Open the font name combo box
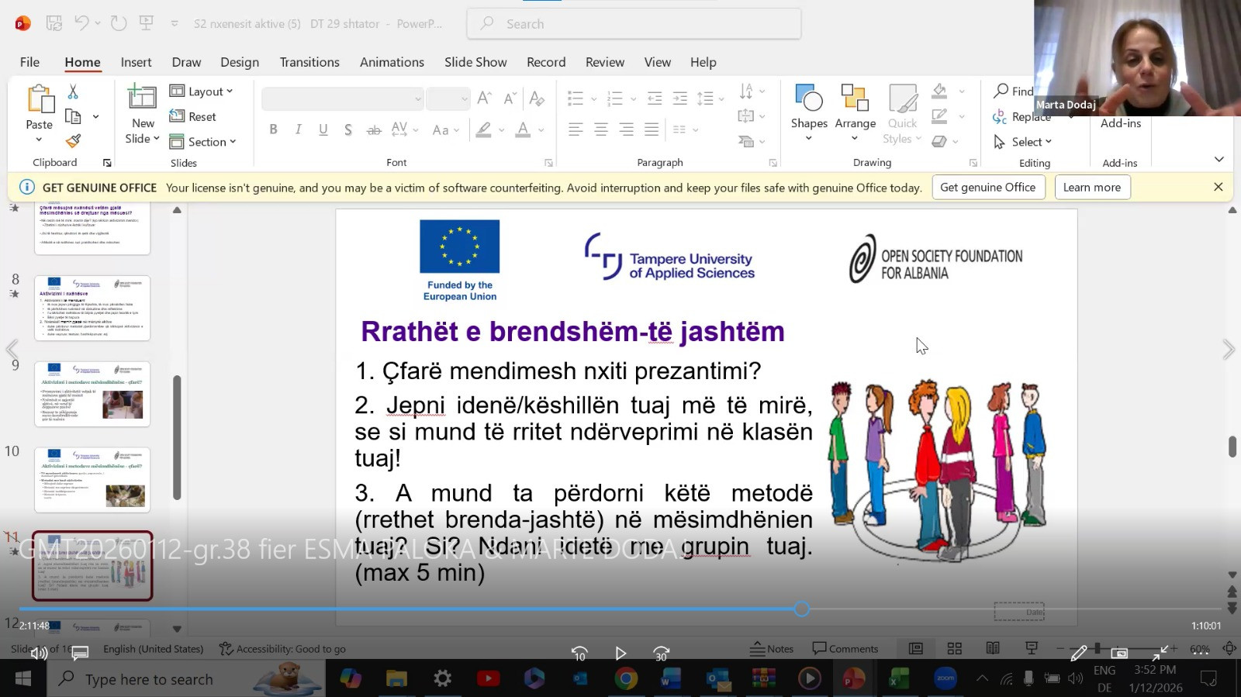 point(343,98)
